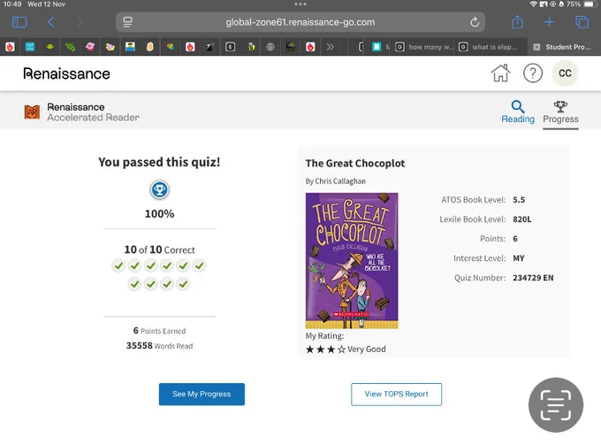Click the address bar URL field
Image resolution: width=601 pixels, height=445 pixels.
pyautogui.click(x=300, y=22)
